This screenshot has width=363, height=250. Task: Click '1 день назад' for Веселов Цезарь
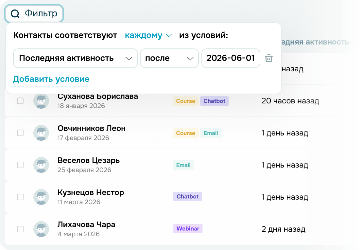pos(285,165)
